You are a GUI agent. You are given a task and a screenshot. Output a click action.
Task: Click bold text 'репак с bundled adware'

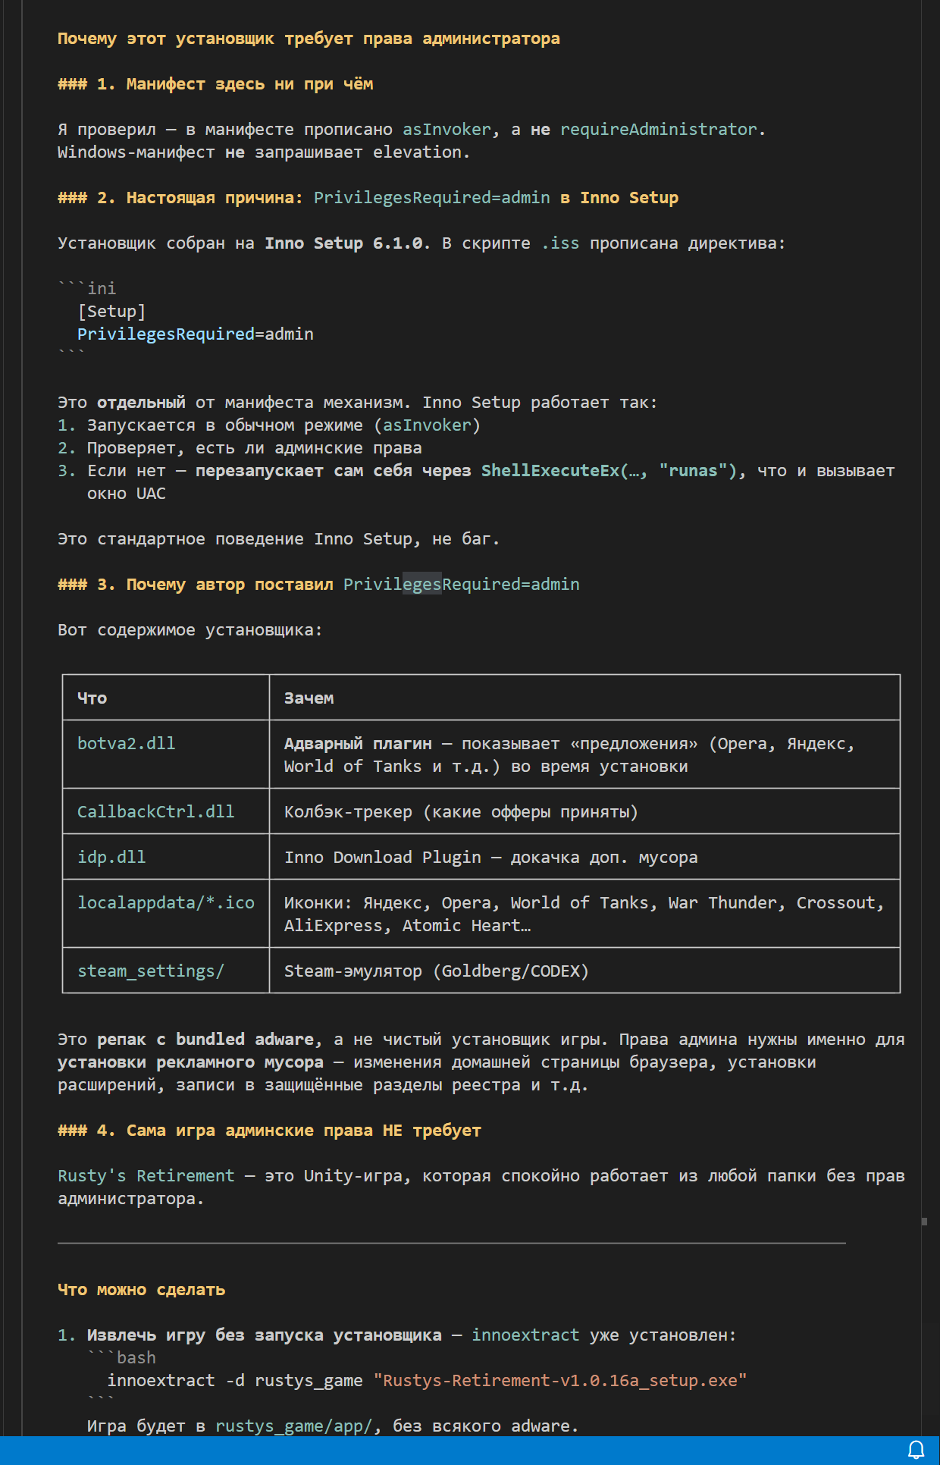[x=205, y=1040]
